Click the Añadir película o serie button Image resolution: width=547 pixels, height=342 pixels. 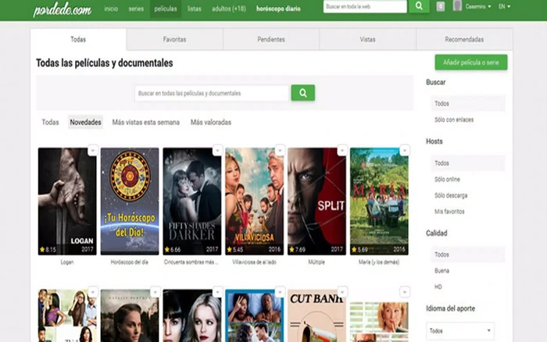pyautogui.click(x=471, y=62)
